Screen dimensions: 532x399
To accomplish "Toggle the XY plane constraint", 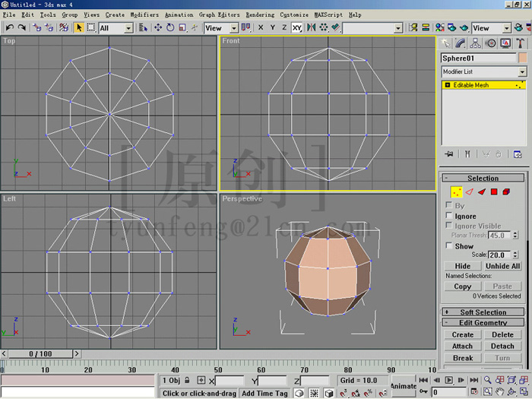I will pyautogui.click(x=297, y=27).
